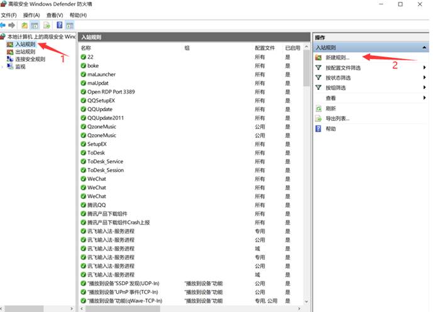
Task: Sort by the 已启用 column header
Action: (293, 48)
